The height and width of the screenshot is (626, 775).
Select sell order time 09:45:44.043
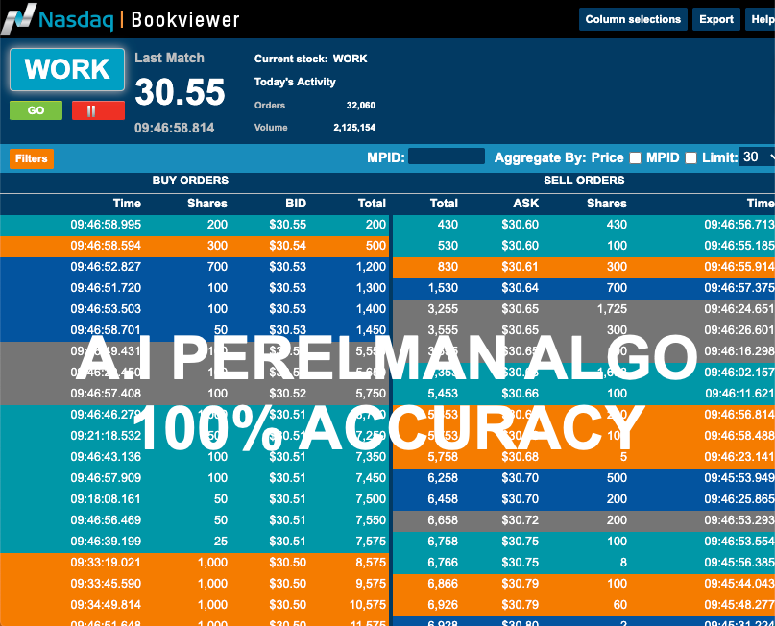click(739, 584)
